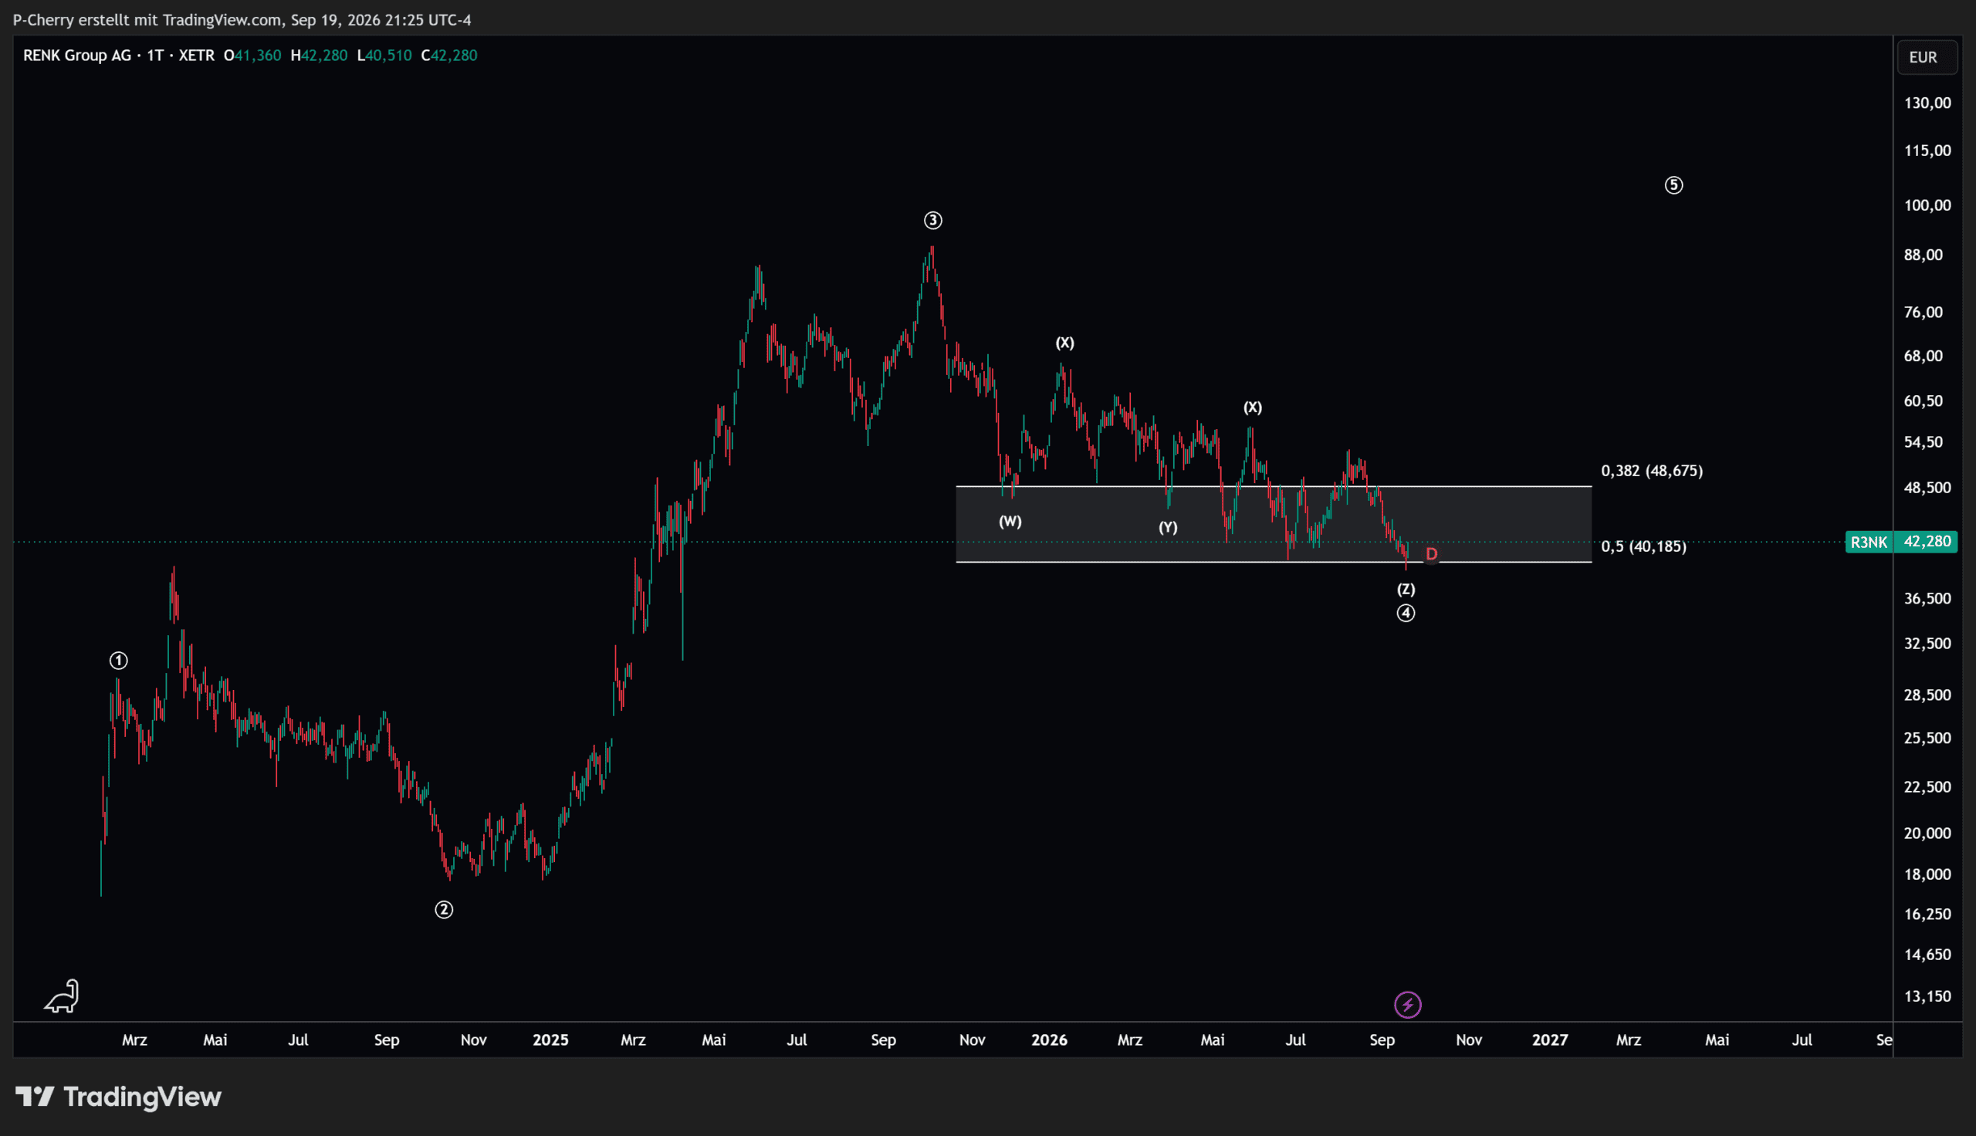This screenshot has width=1976, height=1136.
Task: Select the circled wave 3 label
Action: pyautogui.click(x=933, y=221)
